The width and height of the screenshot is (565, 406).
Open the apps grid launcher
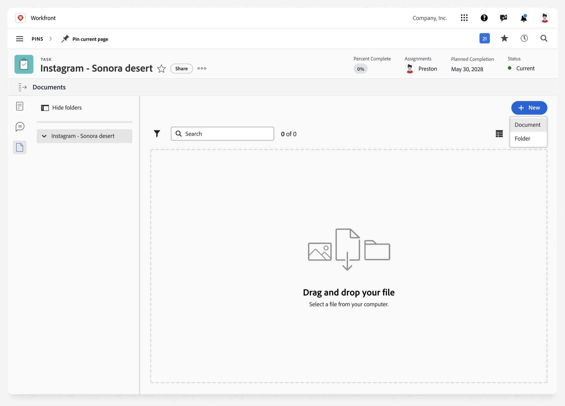coord(464,18)
